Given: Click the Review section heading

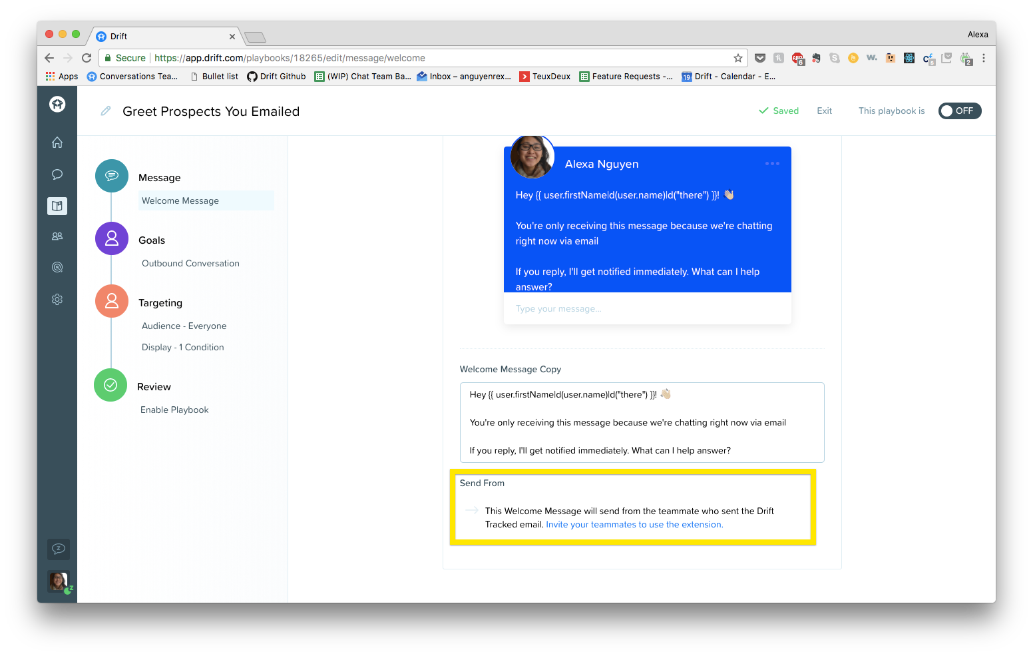Looking at the screenshot, I should tap(154, 387).
